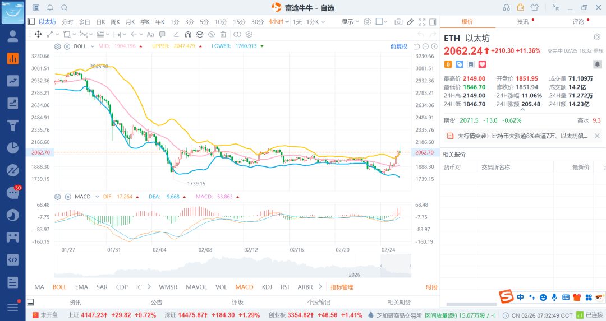Open the text annotation tool (Aa)
The height and width of the screenshot is (321, 606).
pos(150,34)
